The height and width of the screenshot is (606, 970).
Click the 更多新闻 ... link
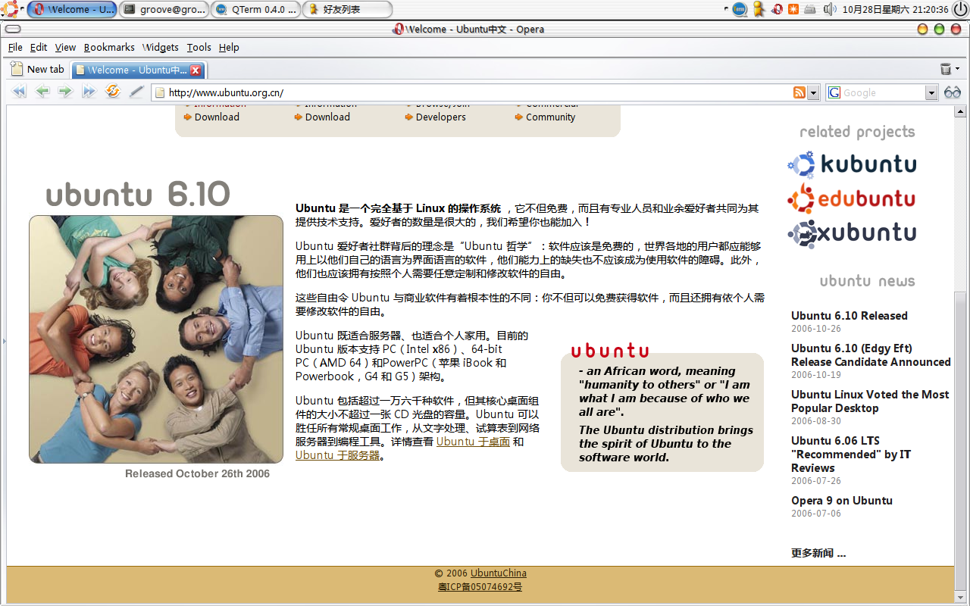pos(818,553)
